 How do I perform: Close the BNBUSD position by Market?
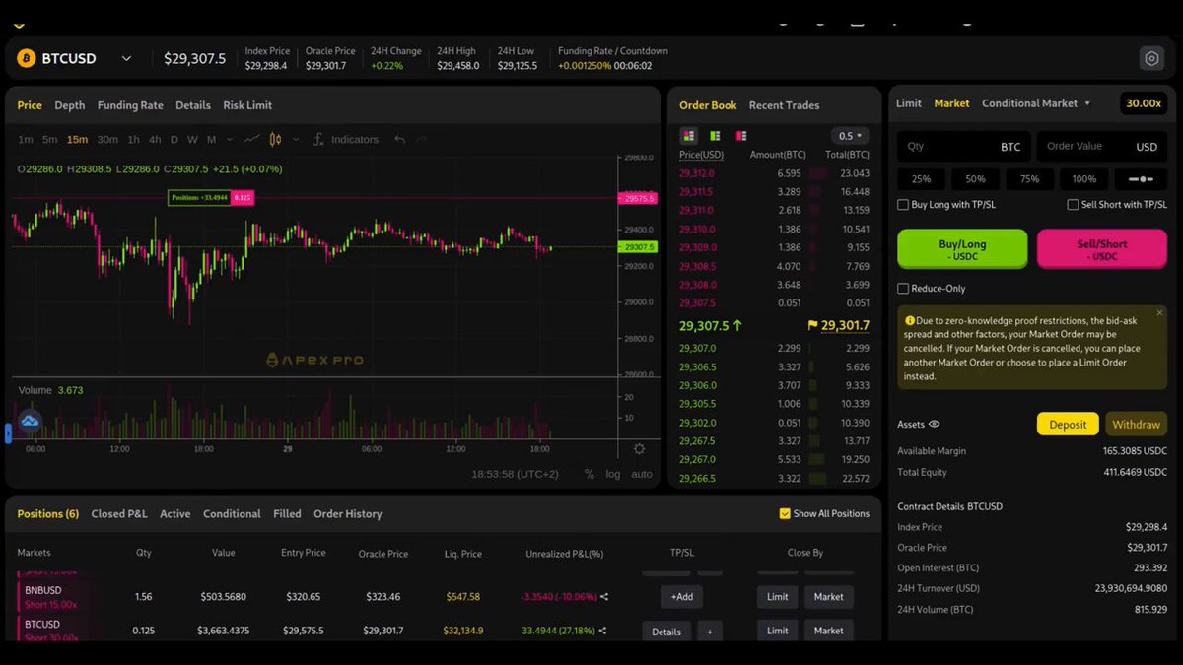coord(829,597)
